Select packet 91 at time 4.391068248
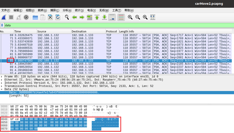This screenshot has height=133, width=234. tap(116, 70)
